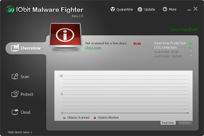This screenshot has width=204, height=136.
Task: Open the Send Feedback link
Action: click(x=184, y=29)
